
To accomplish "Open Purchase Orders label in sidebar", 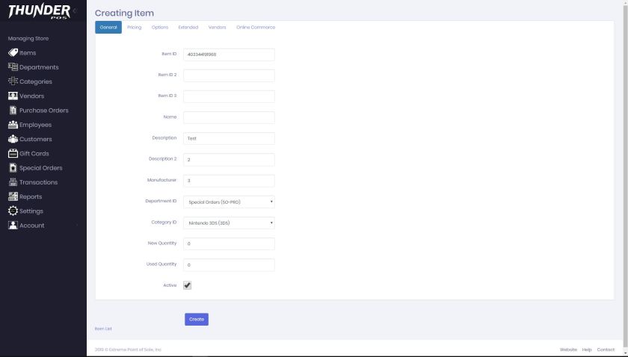I will (43, 111).
